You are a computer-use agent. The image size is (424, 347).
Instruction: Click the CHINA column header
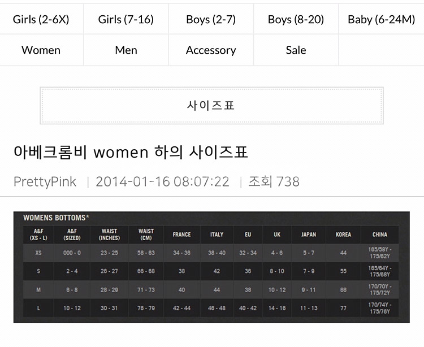(380, 235)
